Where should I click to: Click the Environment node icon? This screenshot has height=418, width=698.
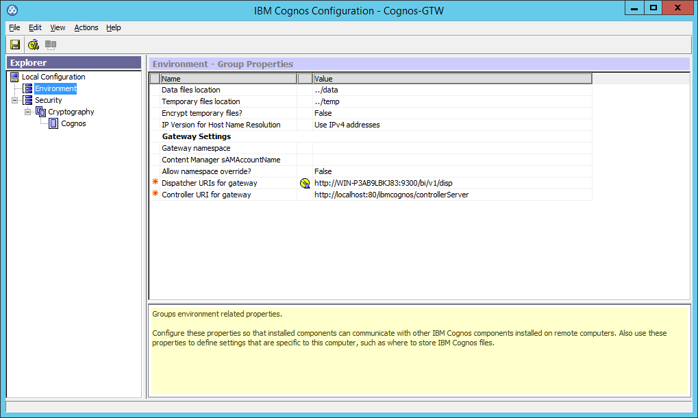pyautogui.click(x=27, y=88)
